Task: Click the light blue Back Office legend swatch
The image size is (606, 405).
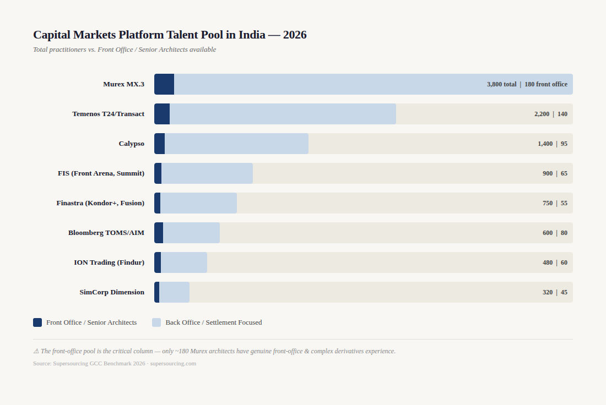Action: pos(156,322)
